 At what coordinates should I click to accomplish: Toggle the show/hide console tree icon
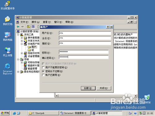click(33, 27)
